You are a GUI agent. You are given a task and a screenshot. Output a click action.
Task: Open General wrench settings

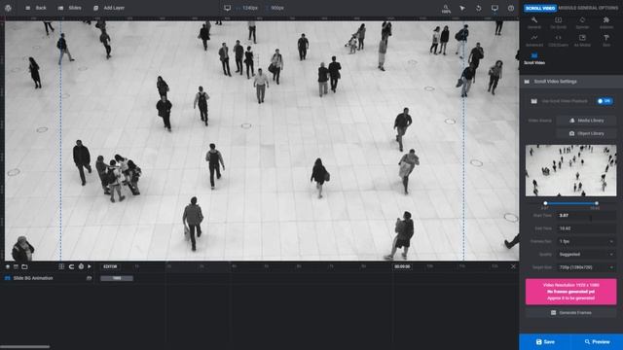pos(534,22)
